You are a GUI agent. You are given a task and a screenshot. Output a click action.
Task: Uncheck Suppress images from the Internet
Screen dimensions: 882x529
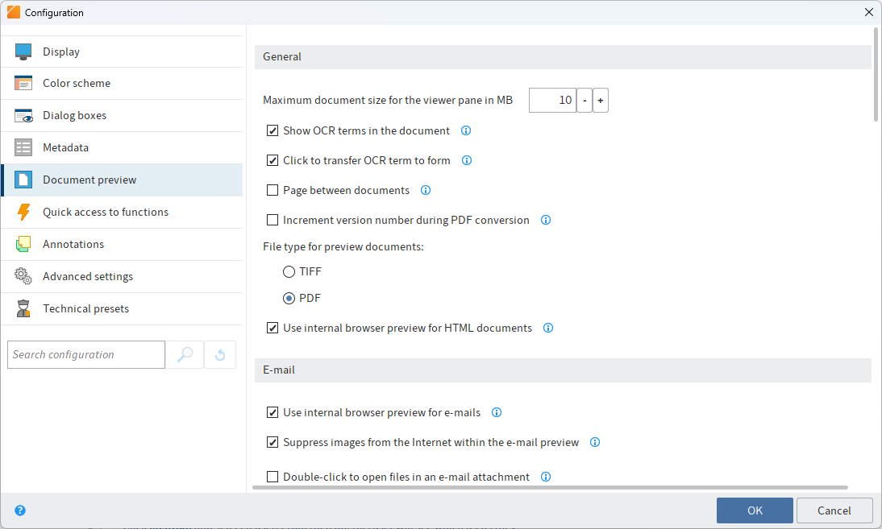tap(273, 442)
